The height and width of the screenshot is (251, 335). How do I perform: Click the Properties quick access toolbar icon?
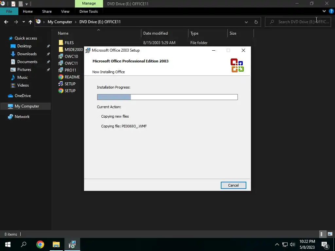13,4
